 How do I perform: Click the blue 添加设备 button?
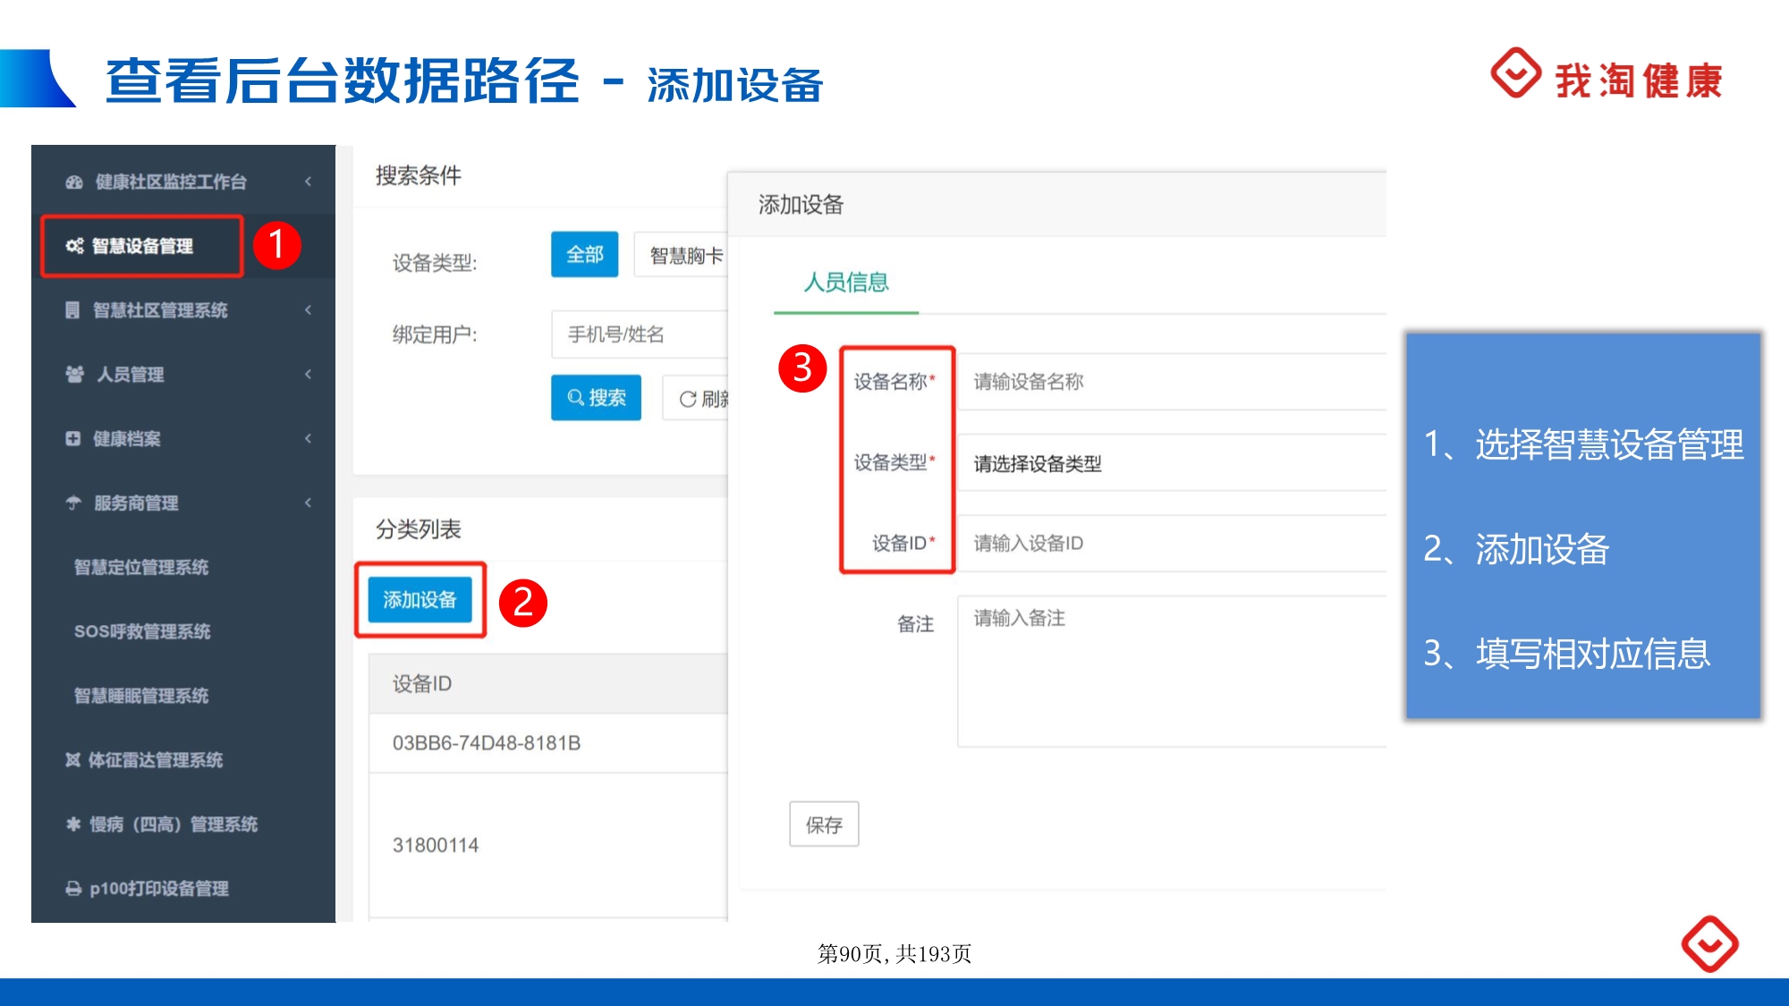click(x=420, y=600)
